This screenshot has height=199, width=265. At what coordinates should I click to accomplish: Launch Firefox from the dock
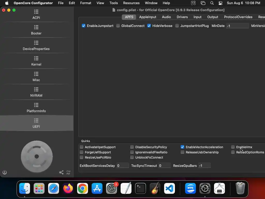click(x=68, y=188)
